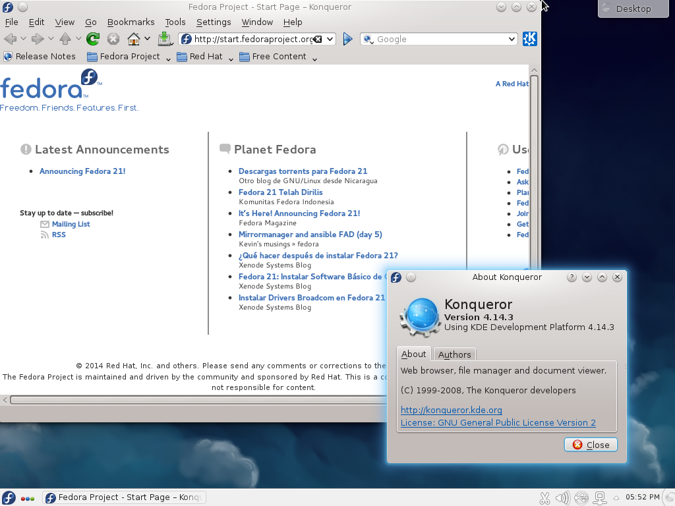Click the Forward arrow toolbar icon
Image resolution: width=675 pixels, height=506 pixels.
pyautogui.click(x=38, y=39)
